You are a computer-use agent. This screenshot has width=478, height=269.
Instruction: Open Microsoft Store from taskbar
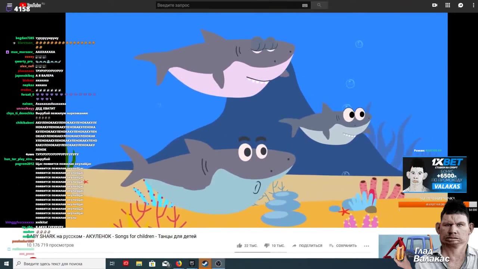(152, 263)
